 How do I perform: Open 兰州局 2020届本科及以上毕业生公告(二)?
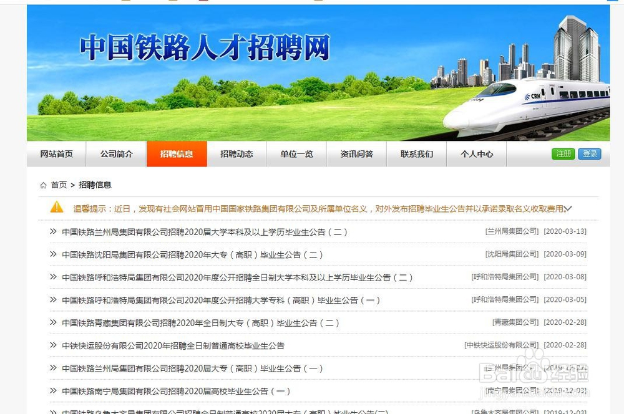tap(205, 232)
